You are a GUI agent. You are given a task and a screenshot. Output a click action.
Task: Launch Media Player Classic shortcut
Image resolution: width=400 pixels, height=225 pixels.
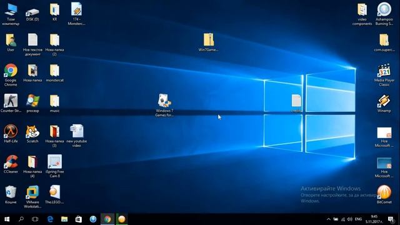coord(384,75)
